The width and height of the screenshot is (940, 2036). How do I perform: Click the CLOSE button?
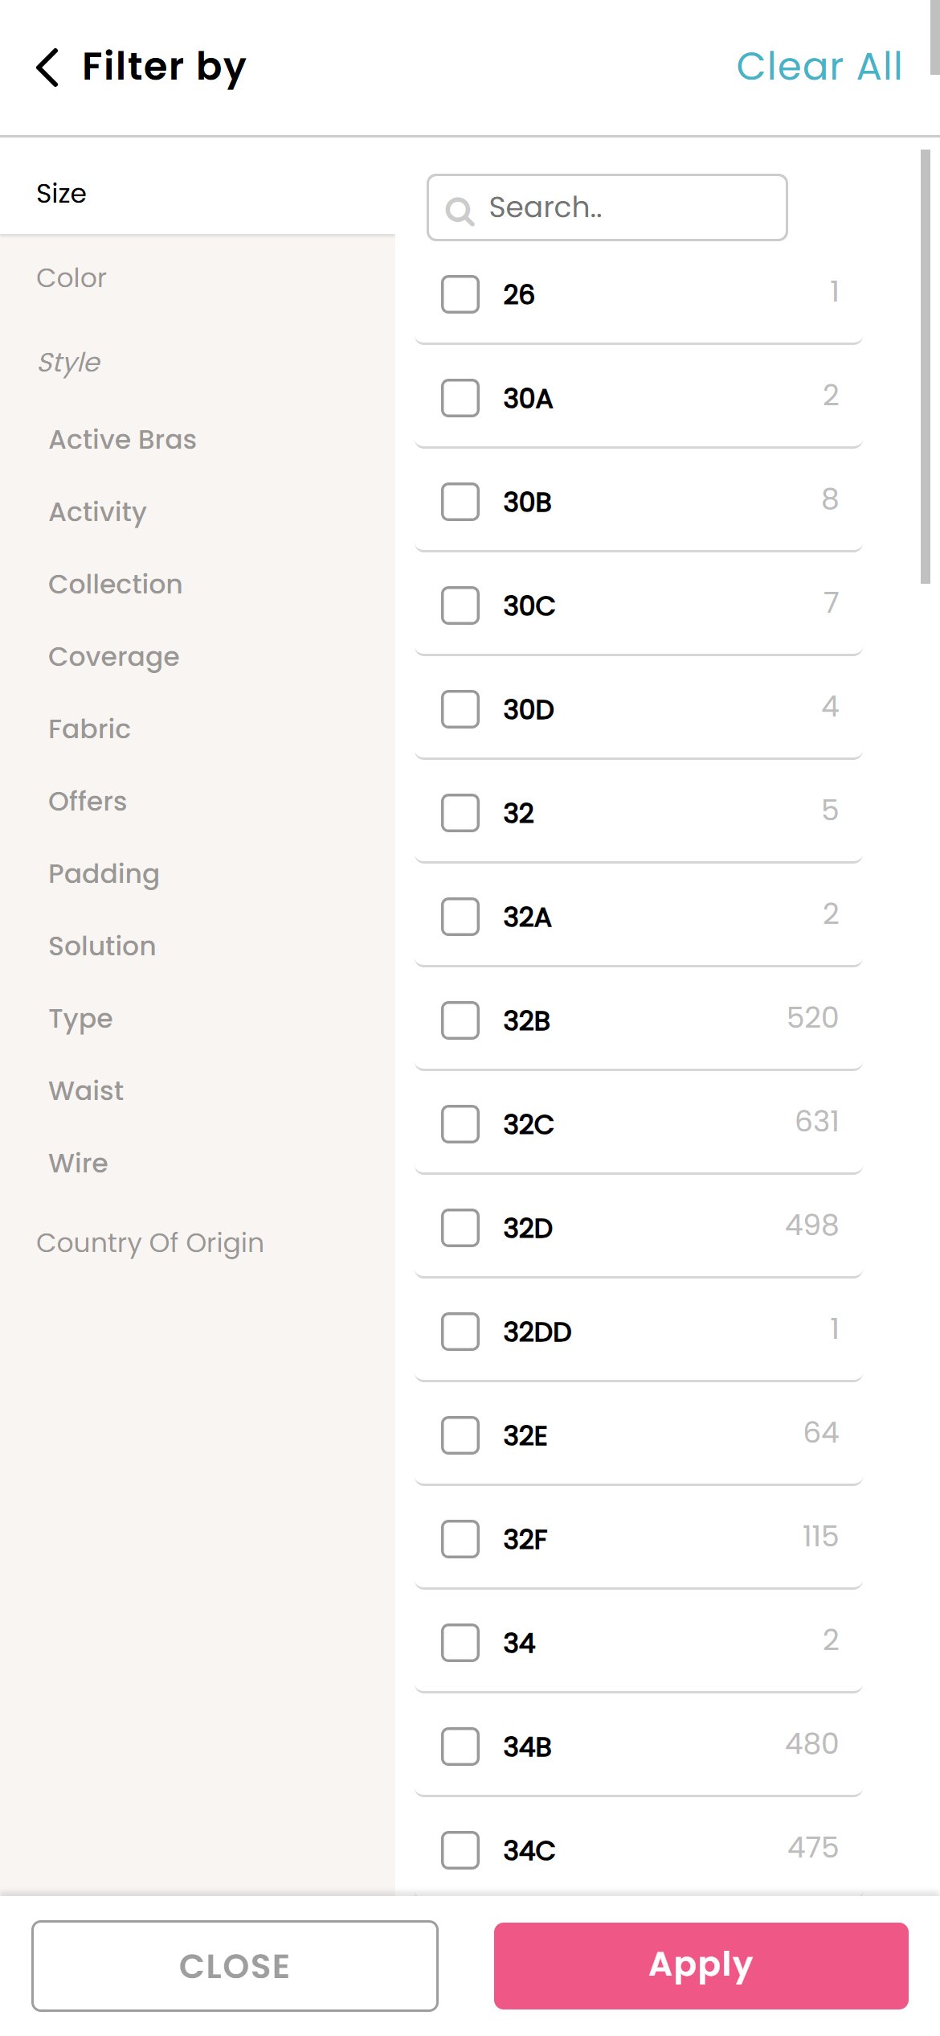click(x=235, y=1966)
